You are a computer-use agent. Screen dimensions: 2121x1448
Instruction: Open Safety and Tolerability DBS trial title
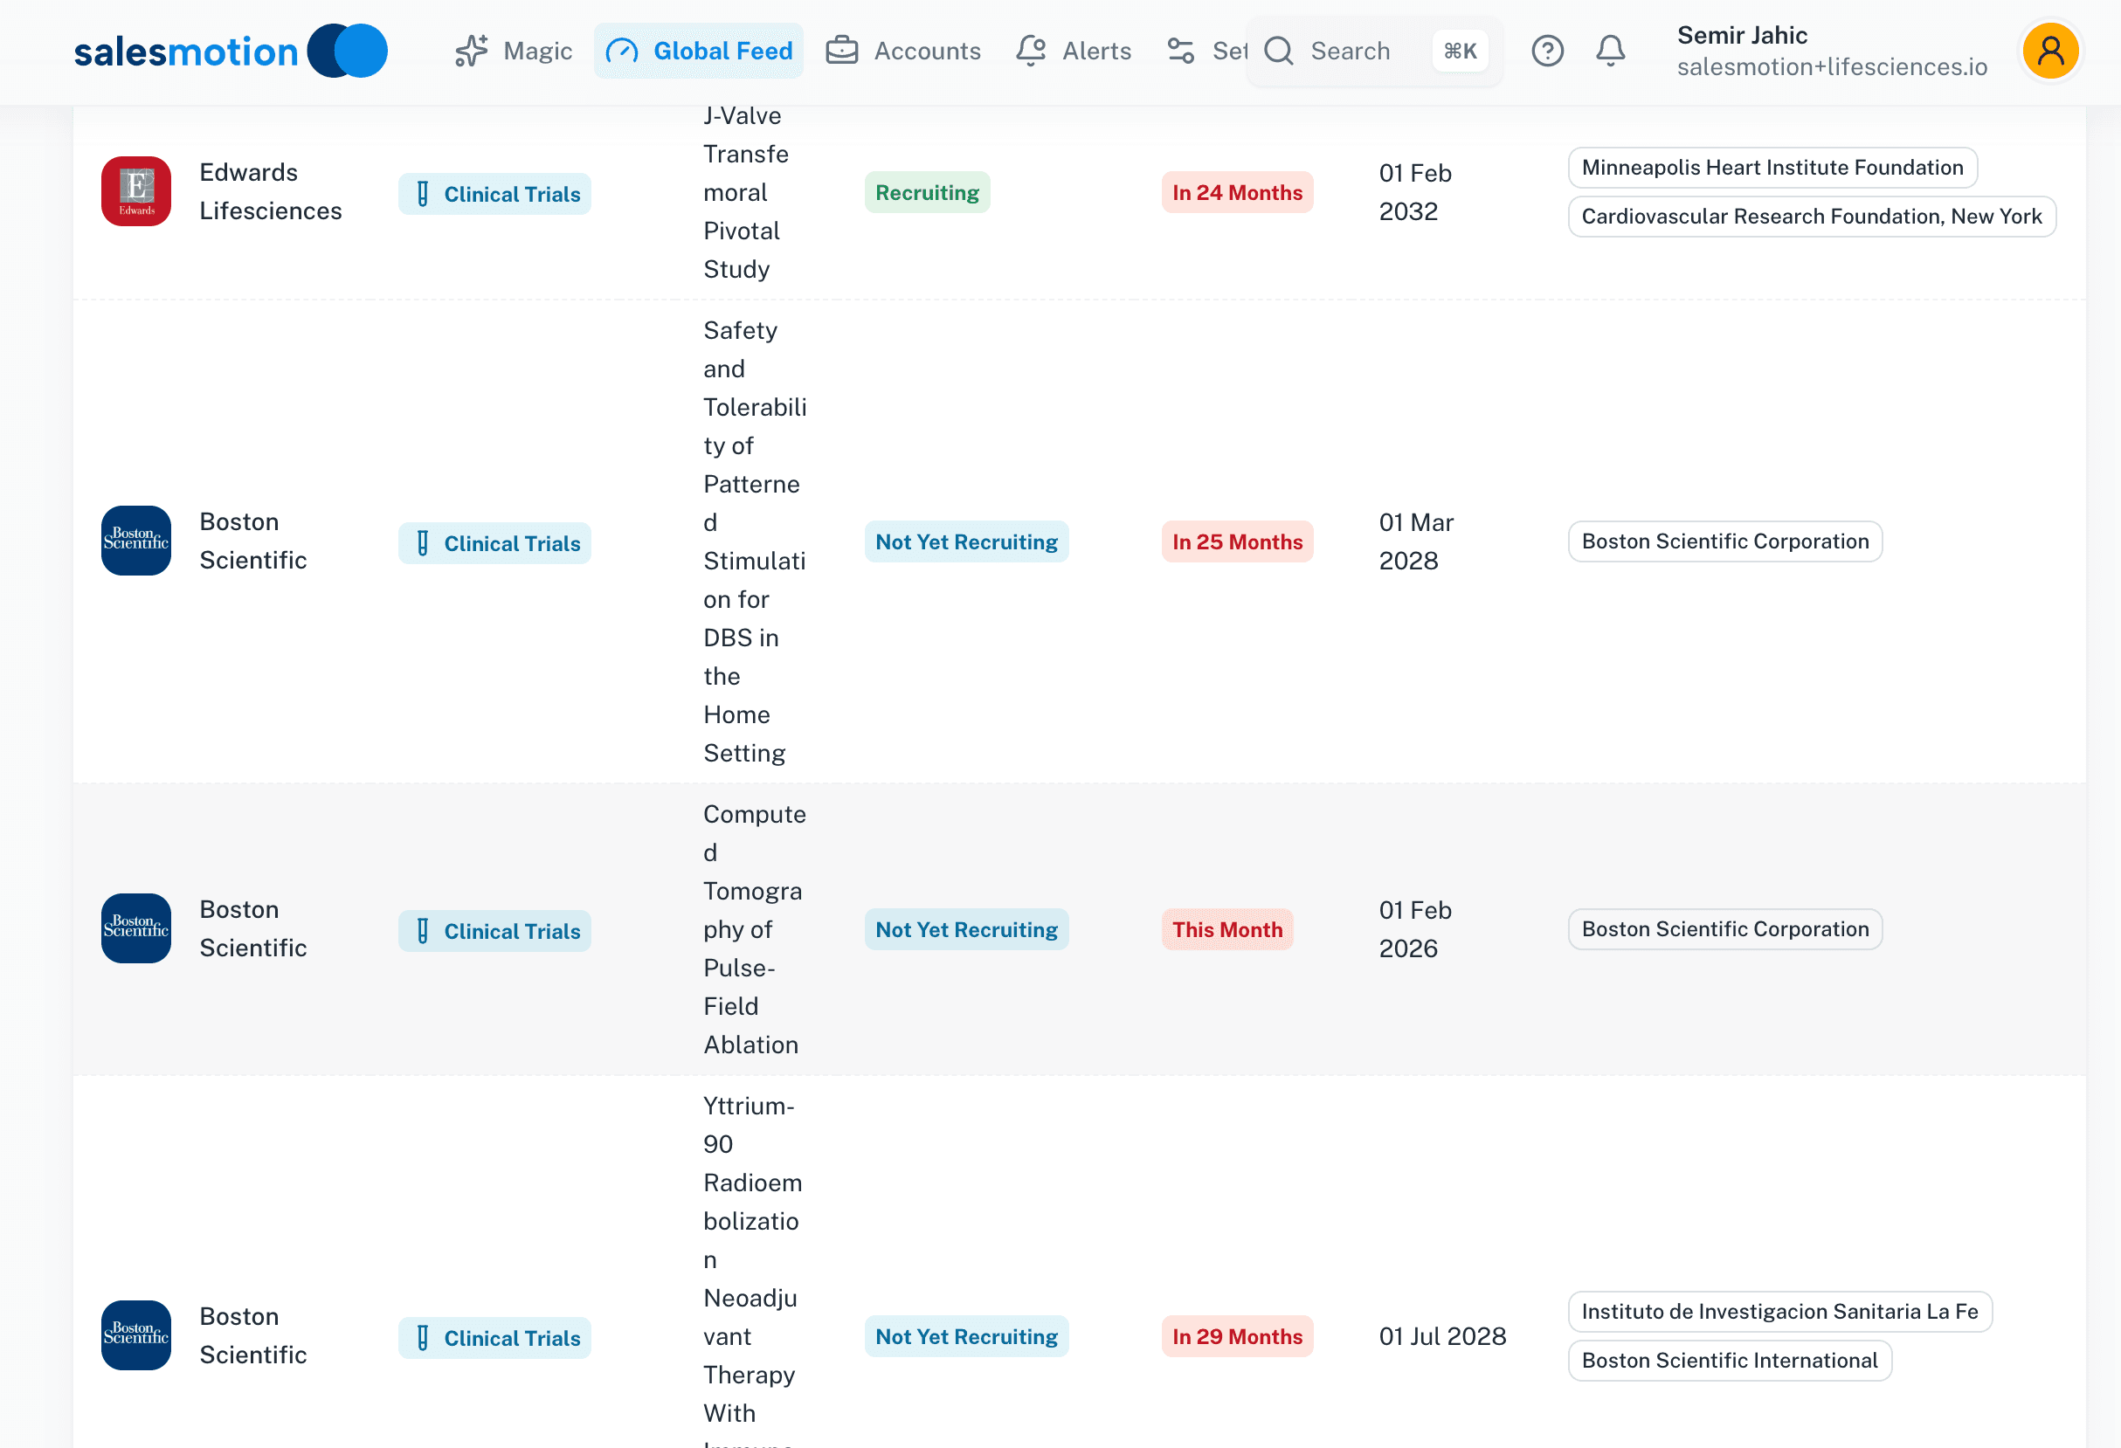[754, 542]
